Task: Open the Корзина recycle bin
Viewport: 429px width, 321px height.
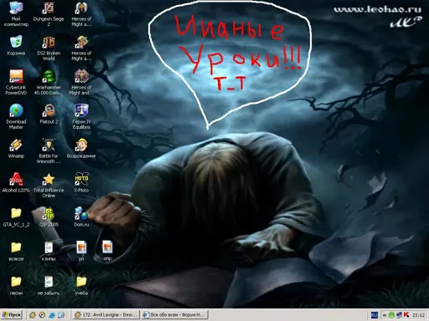Action: 16,45
